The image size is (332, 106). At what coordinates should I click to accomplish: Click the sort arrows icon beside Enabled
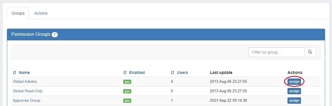point(125,73)
